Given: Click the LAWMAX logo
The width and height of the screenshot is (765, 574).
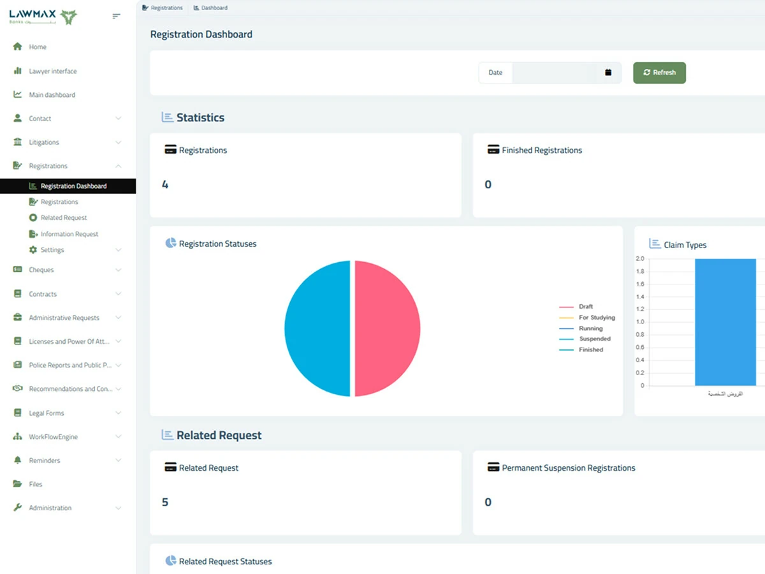Looking at the screenshot, I should [43, 17].
